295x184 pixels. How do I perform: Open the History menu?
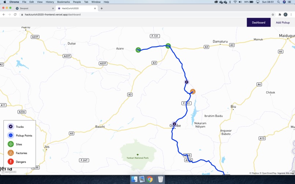50,2
